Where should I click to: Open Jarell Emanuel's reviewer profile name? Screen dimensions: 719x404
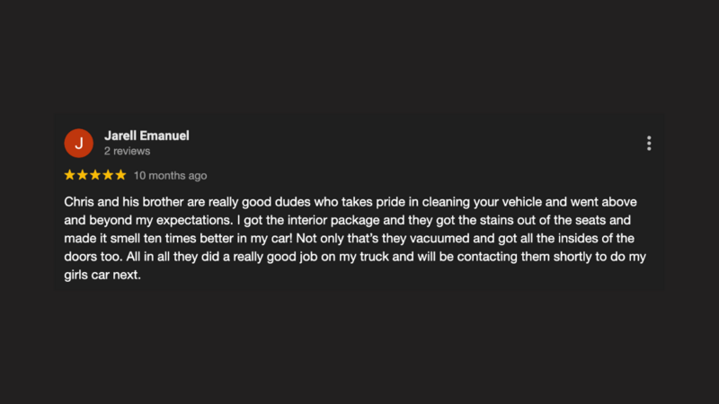[146, 136]
